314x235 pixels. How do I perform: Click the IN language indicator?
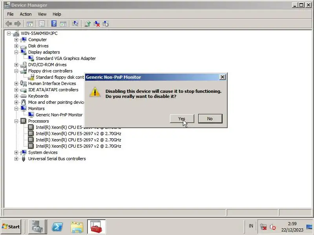(251, 226)
